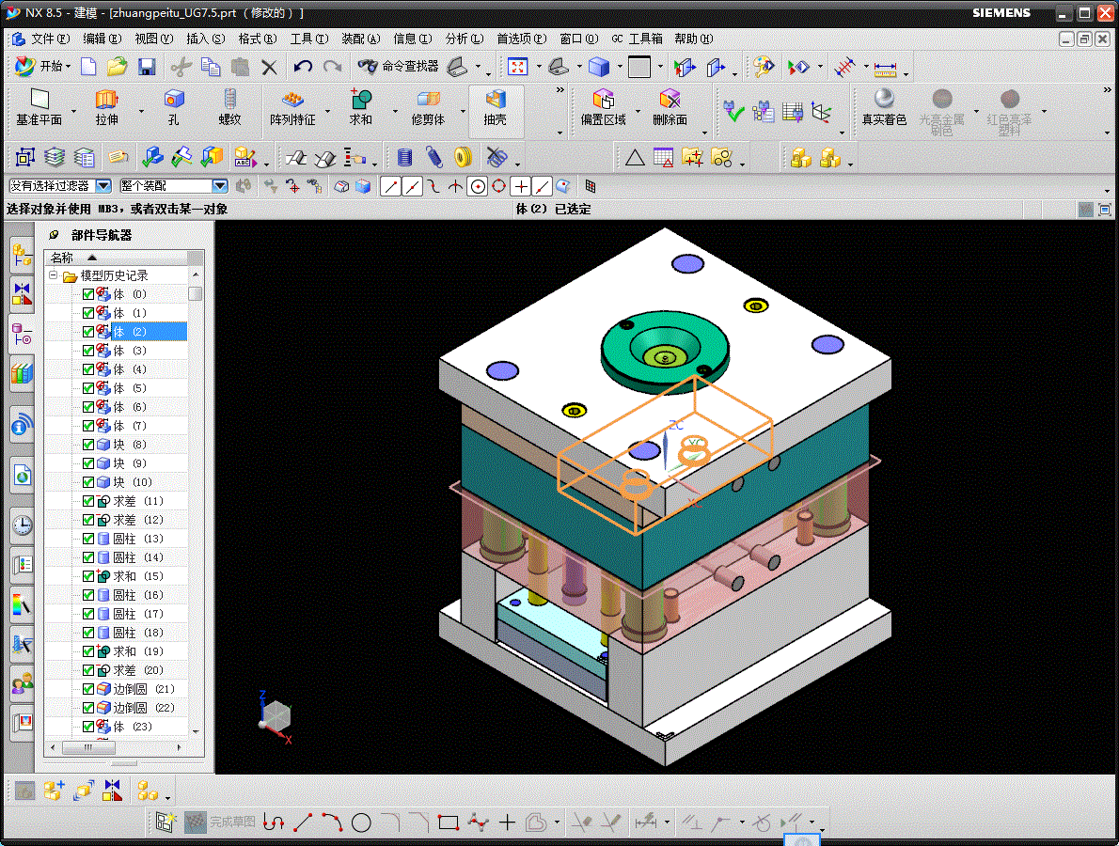This screenshot has width=1119, height=846.
Task: Select the Trim Body (修剪体) tool
Action: point(428,108)
